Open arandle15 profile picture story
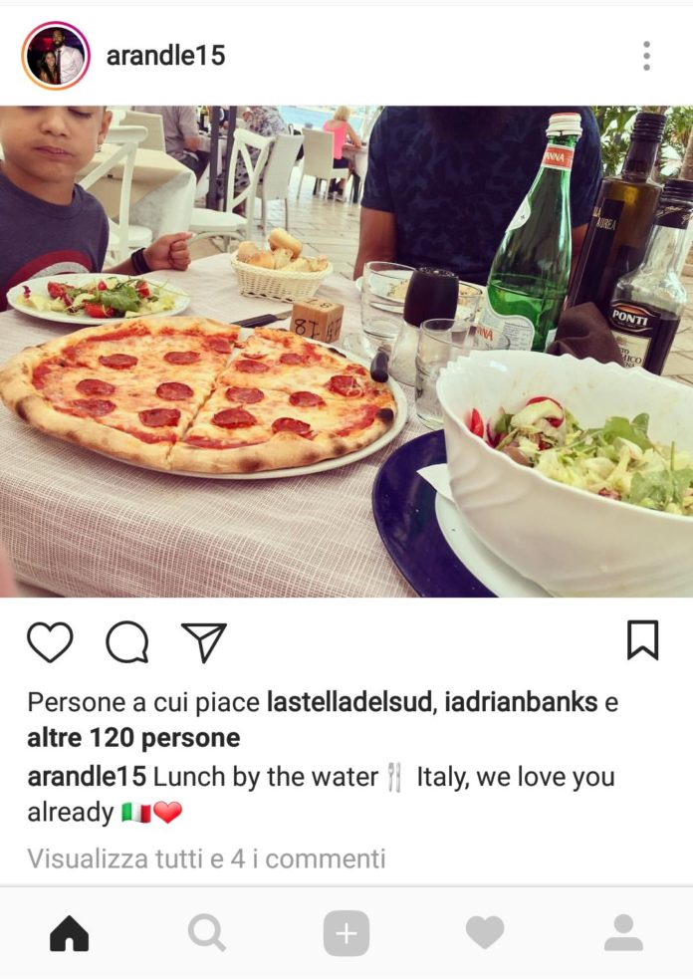The height and width of the screenshot is (979, 693). 56,56
